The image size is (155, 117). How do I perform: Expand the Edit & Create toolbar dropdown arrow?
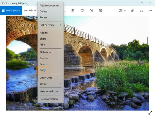coord(125,10)
